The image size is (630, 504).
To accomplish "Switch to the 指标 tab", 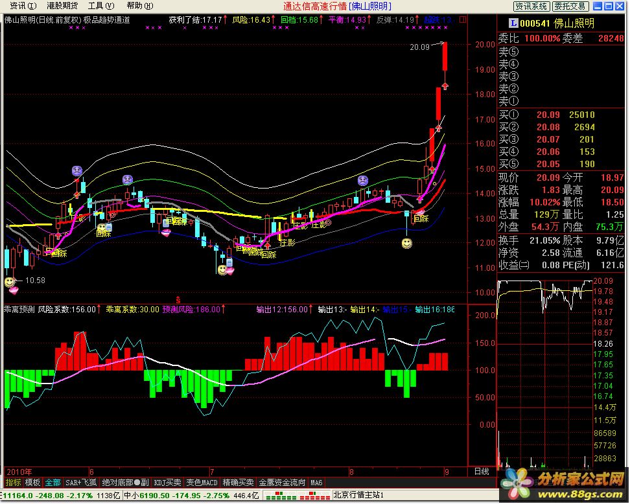I will click(x=13, y=483).
